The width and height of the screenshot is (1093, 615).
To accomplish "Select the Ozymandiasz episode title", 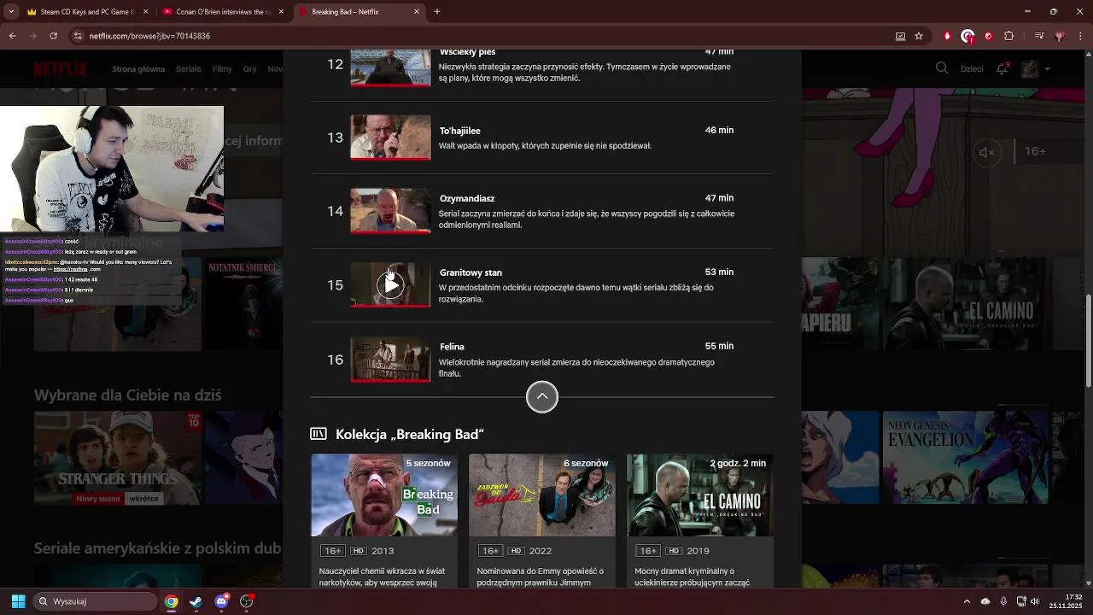I will click(x=467, y=198).
